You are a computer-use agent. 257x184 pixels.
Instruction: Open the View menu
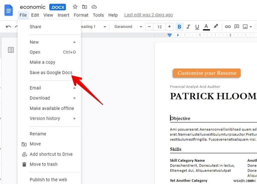click(x=48, y=15)
